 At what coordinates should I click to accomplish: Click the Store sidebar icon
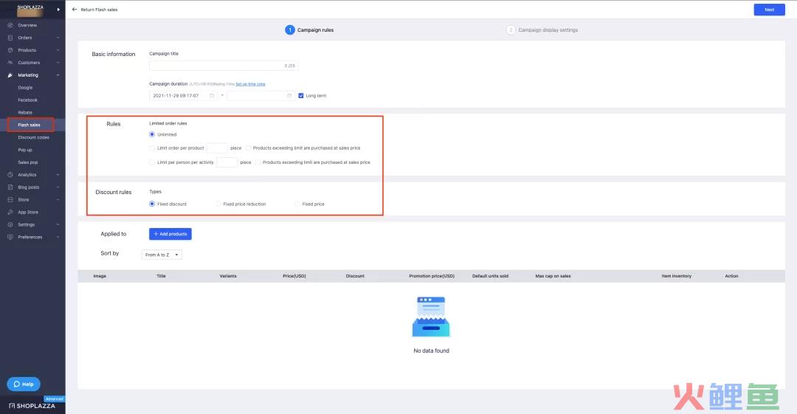(10, 199)
